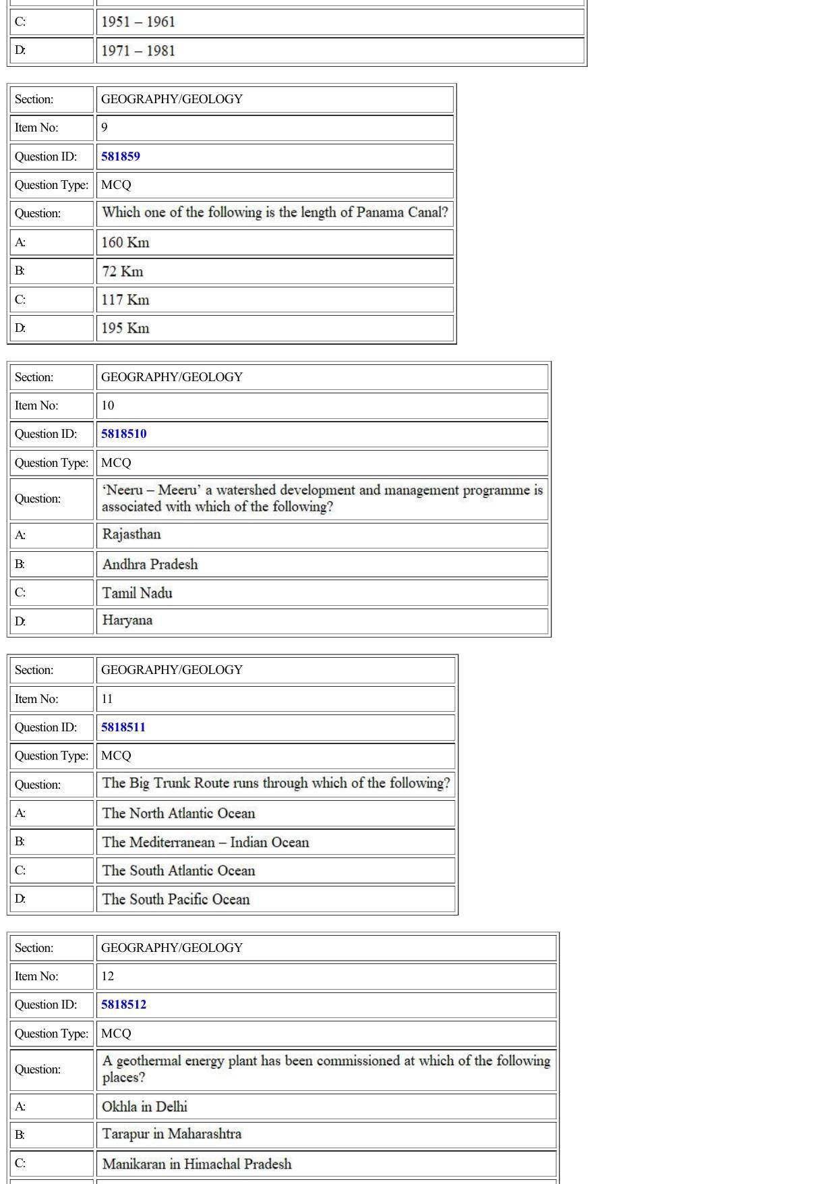Screen dimensions: 836x1184
Task: Select 'The North Atlantic Ocean' option
Action: [x=179, y=813]
